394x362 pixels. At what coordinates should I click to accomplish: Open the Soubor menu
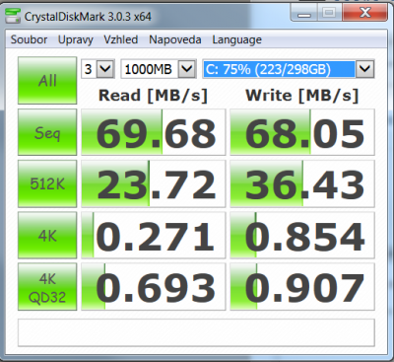29,39
